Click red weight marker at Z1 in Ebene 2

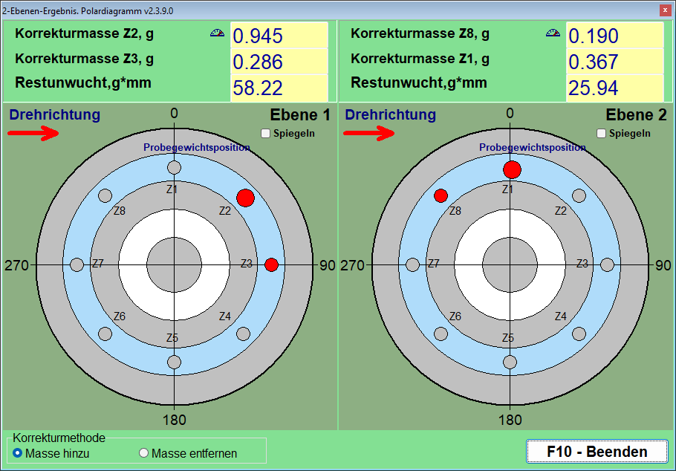(x=512, y=169)
